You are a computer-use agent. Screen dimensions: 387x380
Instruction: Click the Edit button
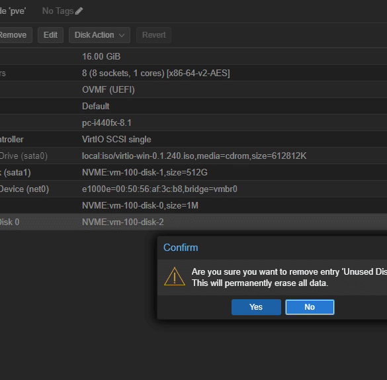pyautogui.click(x=50, y=35)
